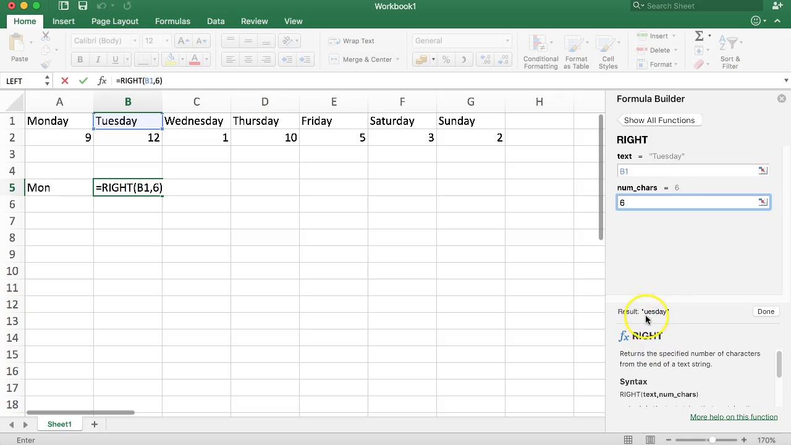
Task: Click the percent style icon
Action: [446, 59]
